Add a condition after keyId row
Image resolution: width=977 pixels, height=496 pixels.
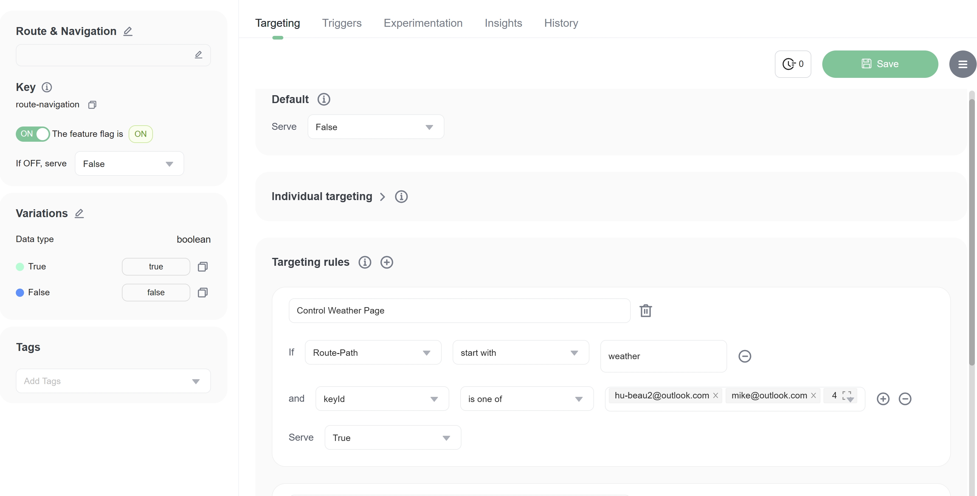883,399
